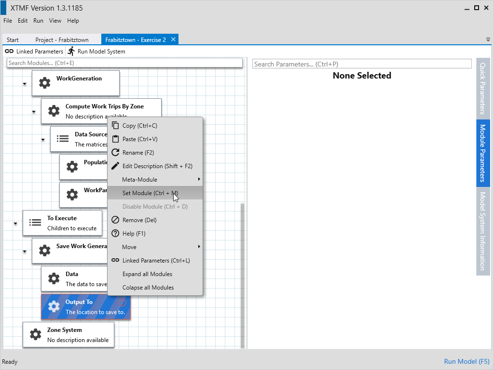This screenshot has height=370, width=494.
Task: Click the Rename refresh-arrow icon
Action: point(115,153)
